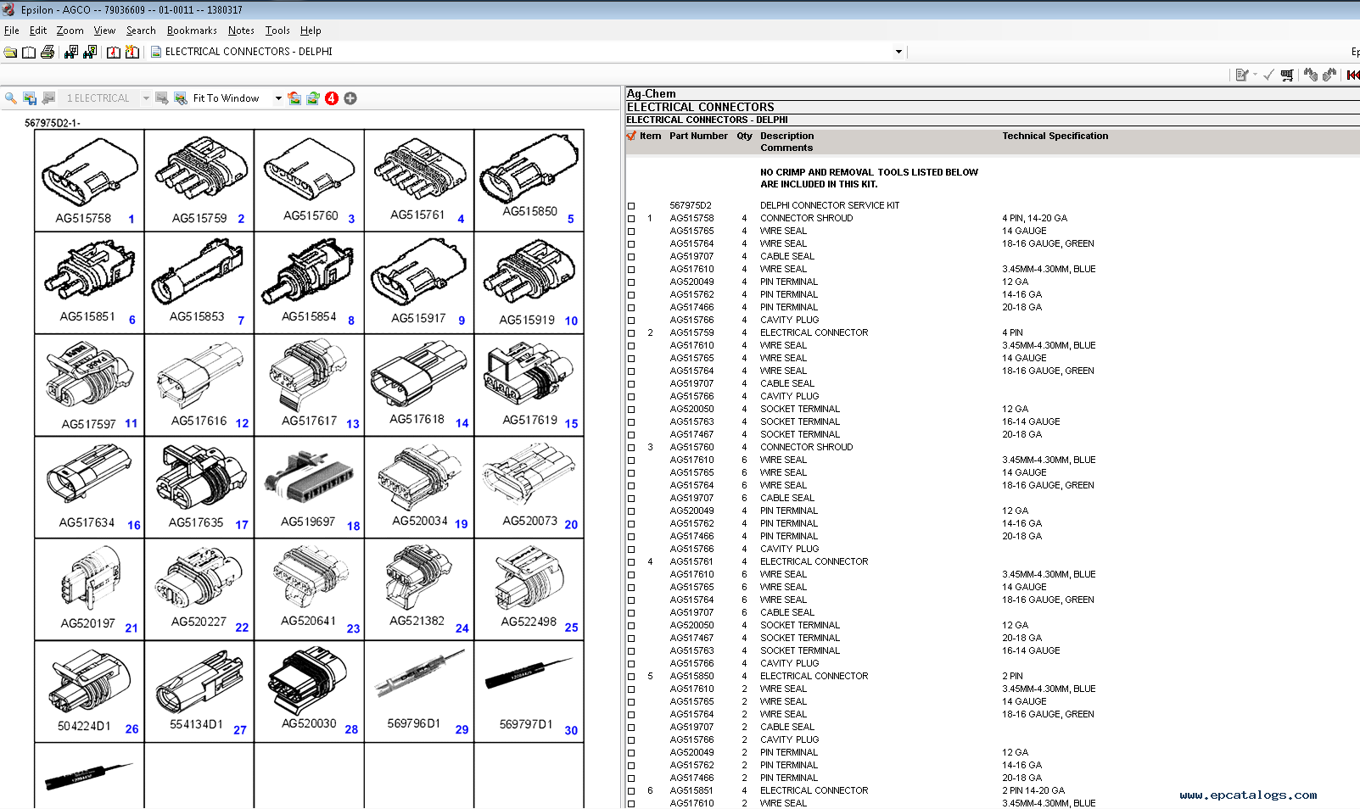The height and width of the screenshot is (809, 1360).
Task: Click callout number 9 on diagram
Action: click(462, 321)
